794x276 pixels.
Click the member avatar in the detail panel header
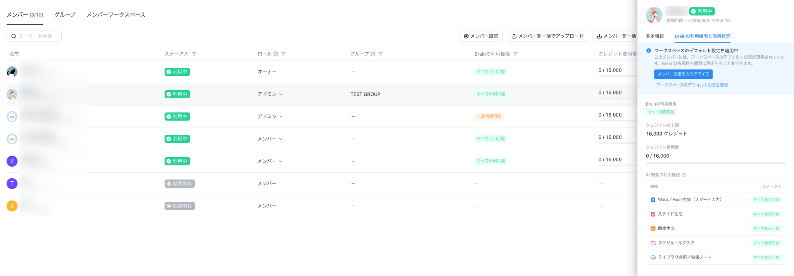point(654,15)
